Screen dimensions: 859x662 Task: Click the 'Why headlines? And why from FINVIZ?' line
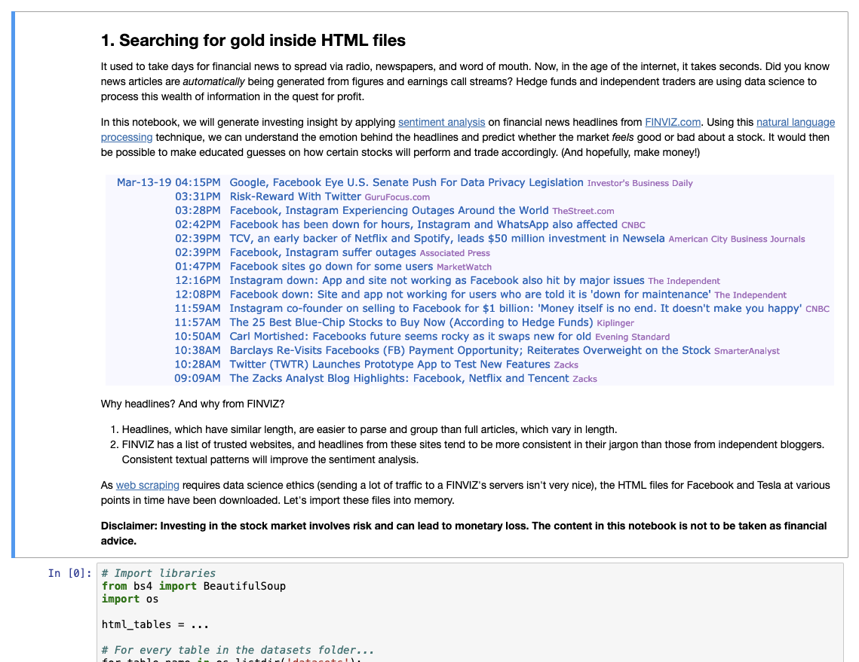pos(193,404)
